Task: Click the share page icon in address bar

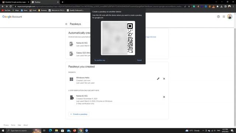Action: pyautogui.click(x=185, y=7)
